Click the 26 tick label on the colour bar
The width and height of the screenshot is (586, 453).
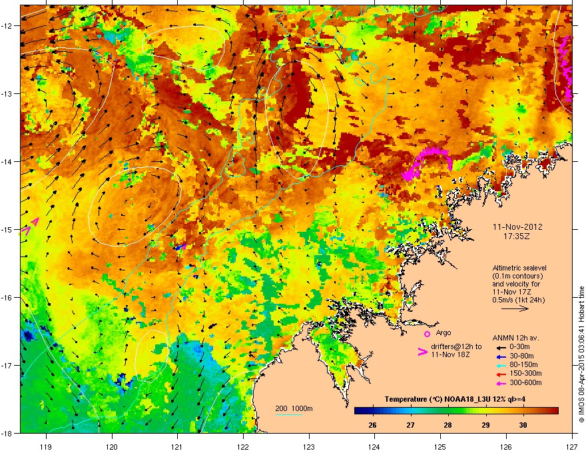coord(372,425)
